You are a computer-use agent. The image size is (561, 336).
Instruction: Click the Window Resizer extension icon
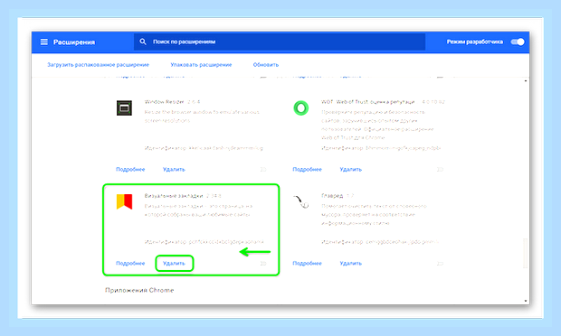coord(124,107)
